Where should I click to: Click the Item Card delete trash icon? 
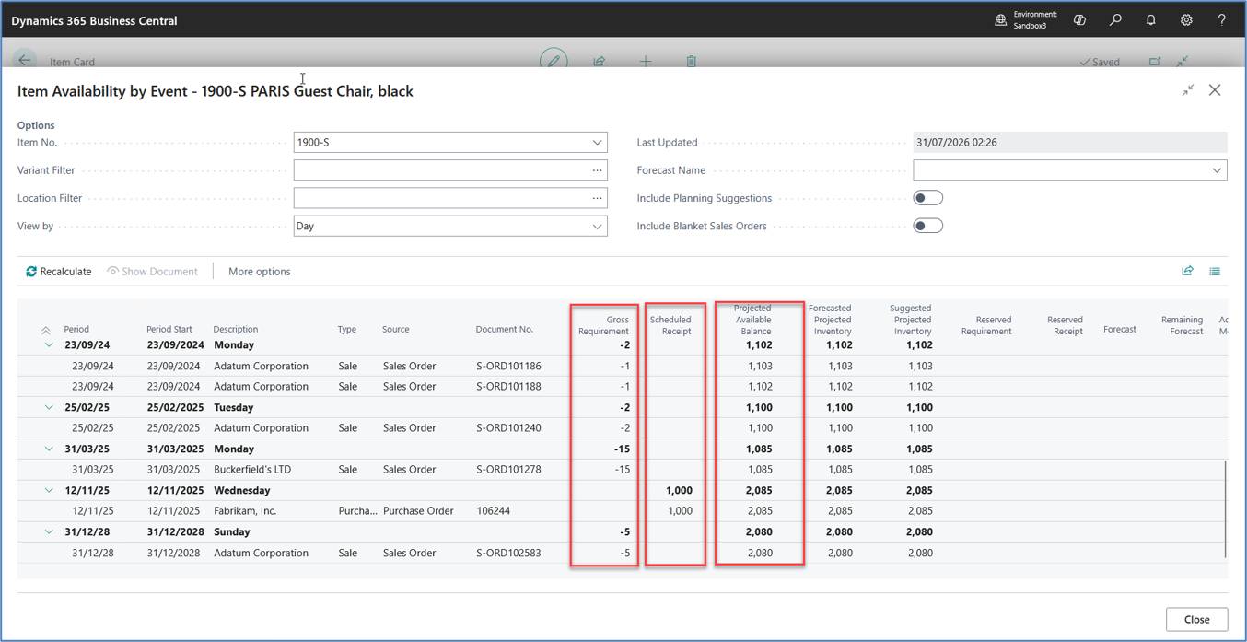point(691,62)
